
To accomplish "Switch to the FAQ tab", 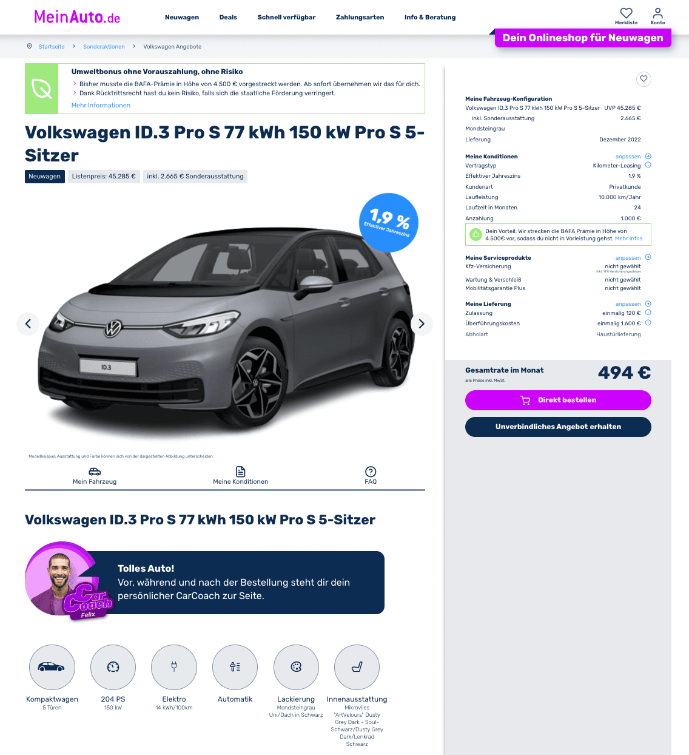I will coord(371,475).
